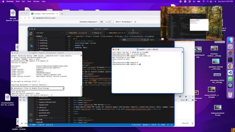Toggle Match Whole Word in find widget
The image size is (235, 132).
point(145,40)
